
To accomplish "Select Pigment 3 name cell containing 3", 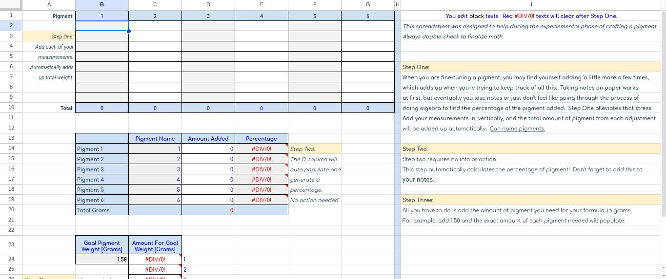I will pyautogui.click(x=155, y=169).
